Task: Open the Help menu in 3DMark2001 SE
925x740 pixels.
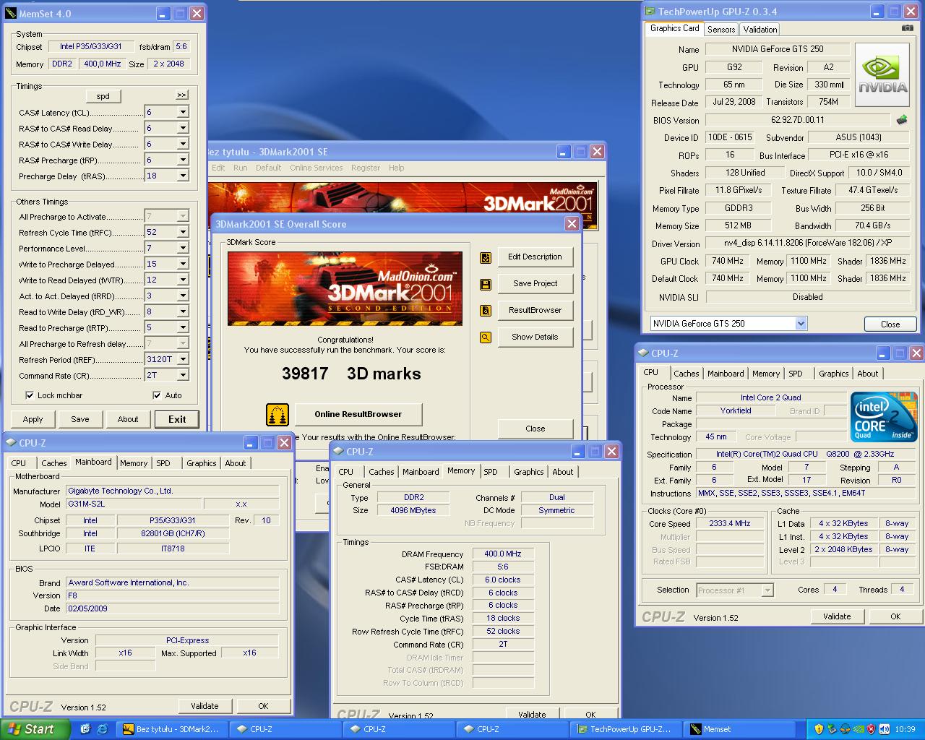Action: pos(396,168)
